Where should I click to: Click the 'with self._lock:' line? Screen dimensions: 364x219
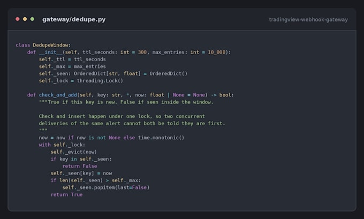point(62,145)
